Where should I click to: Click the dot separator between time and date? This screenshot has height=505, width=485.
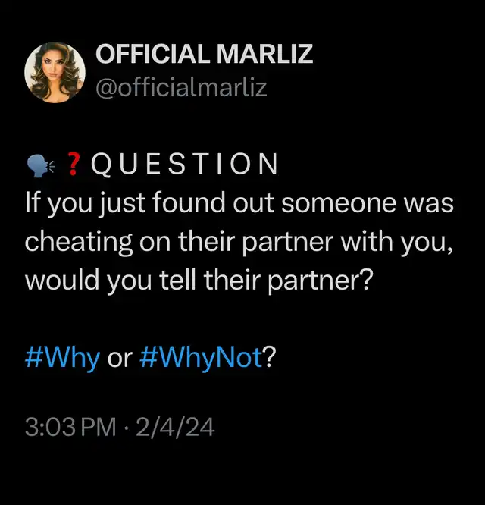(126, 428)
